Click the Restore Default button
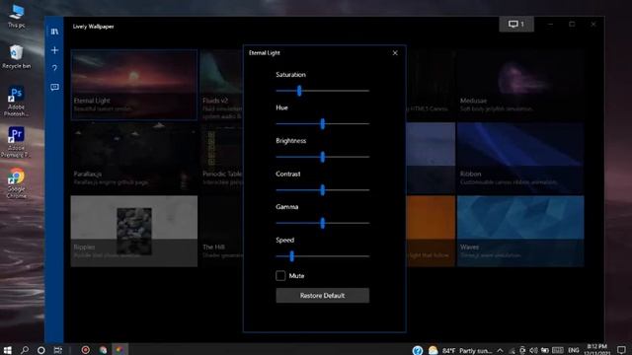 coord(322,296)
